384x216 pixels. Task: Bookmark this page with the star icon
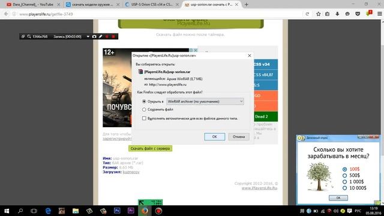pyautogui.click(x=318, y=14)
